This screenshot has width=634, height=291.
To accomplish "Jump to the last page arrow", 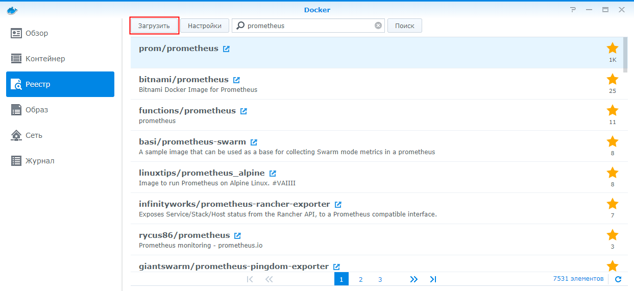I will (433, 279).
